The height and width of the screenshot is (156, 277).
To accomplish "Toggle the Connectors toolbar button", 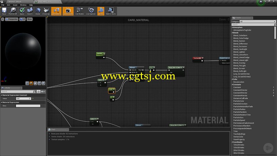I will [56, 11].
